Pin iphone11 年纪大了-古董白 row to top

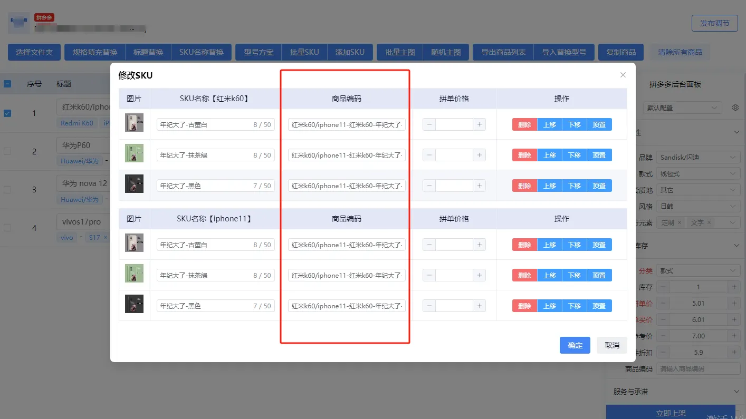[x=599, y=245]
